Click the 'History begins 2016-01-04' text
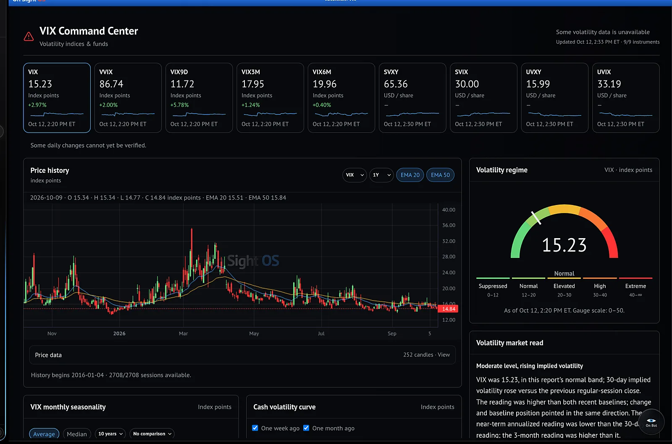Image resolution: width=672 pixels, height=444 pixels. (x=111, y=375)
